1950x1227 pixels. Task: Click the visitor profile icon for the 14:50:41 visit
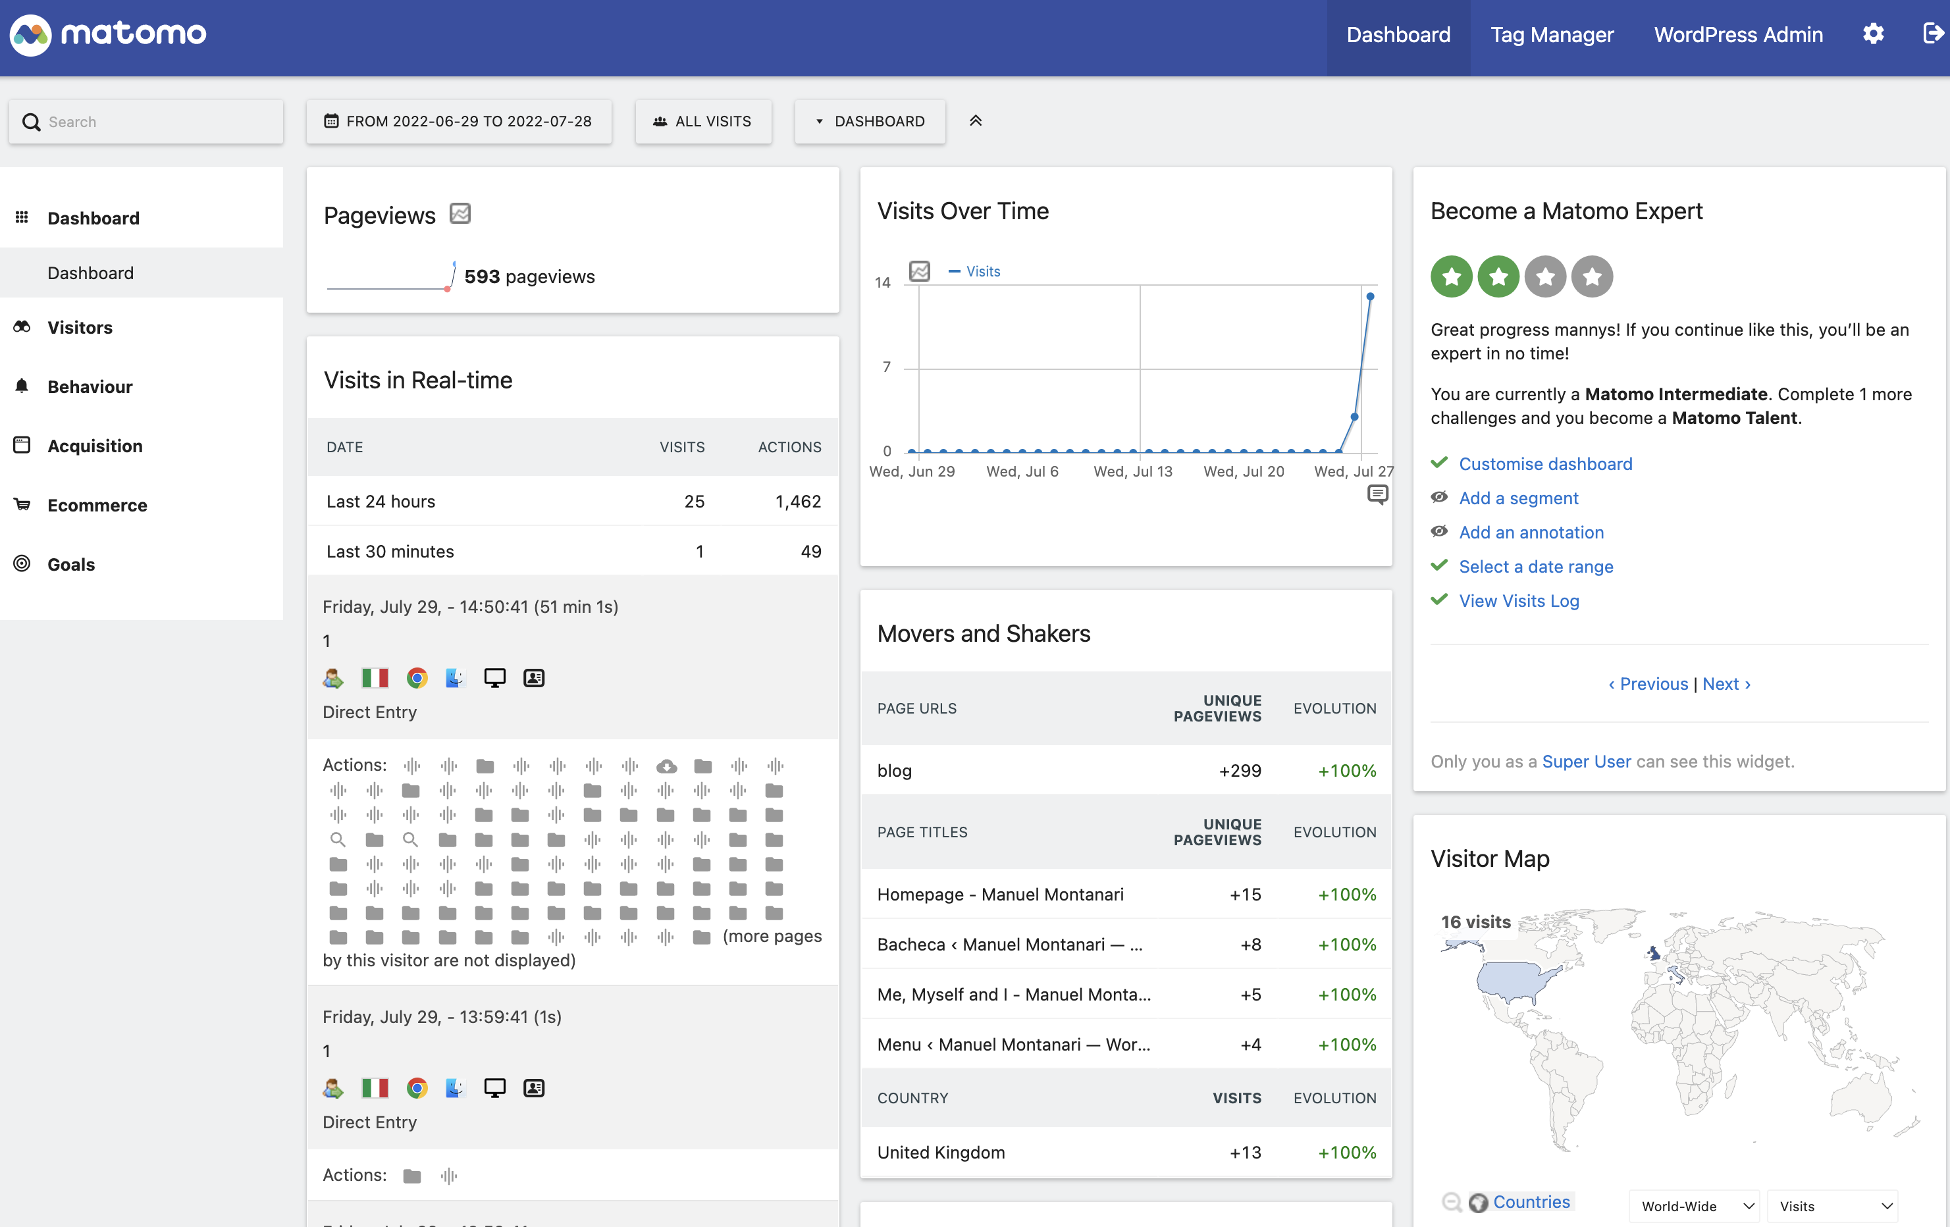(x=333, y=678)
